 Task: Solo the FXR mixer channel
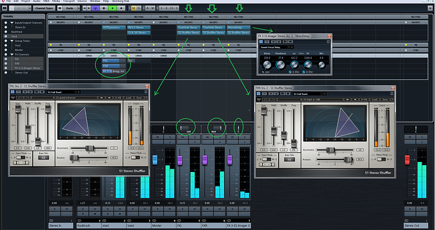pyautogui.click(x=220, y=137)
